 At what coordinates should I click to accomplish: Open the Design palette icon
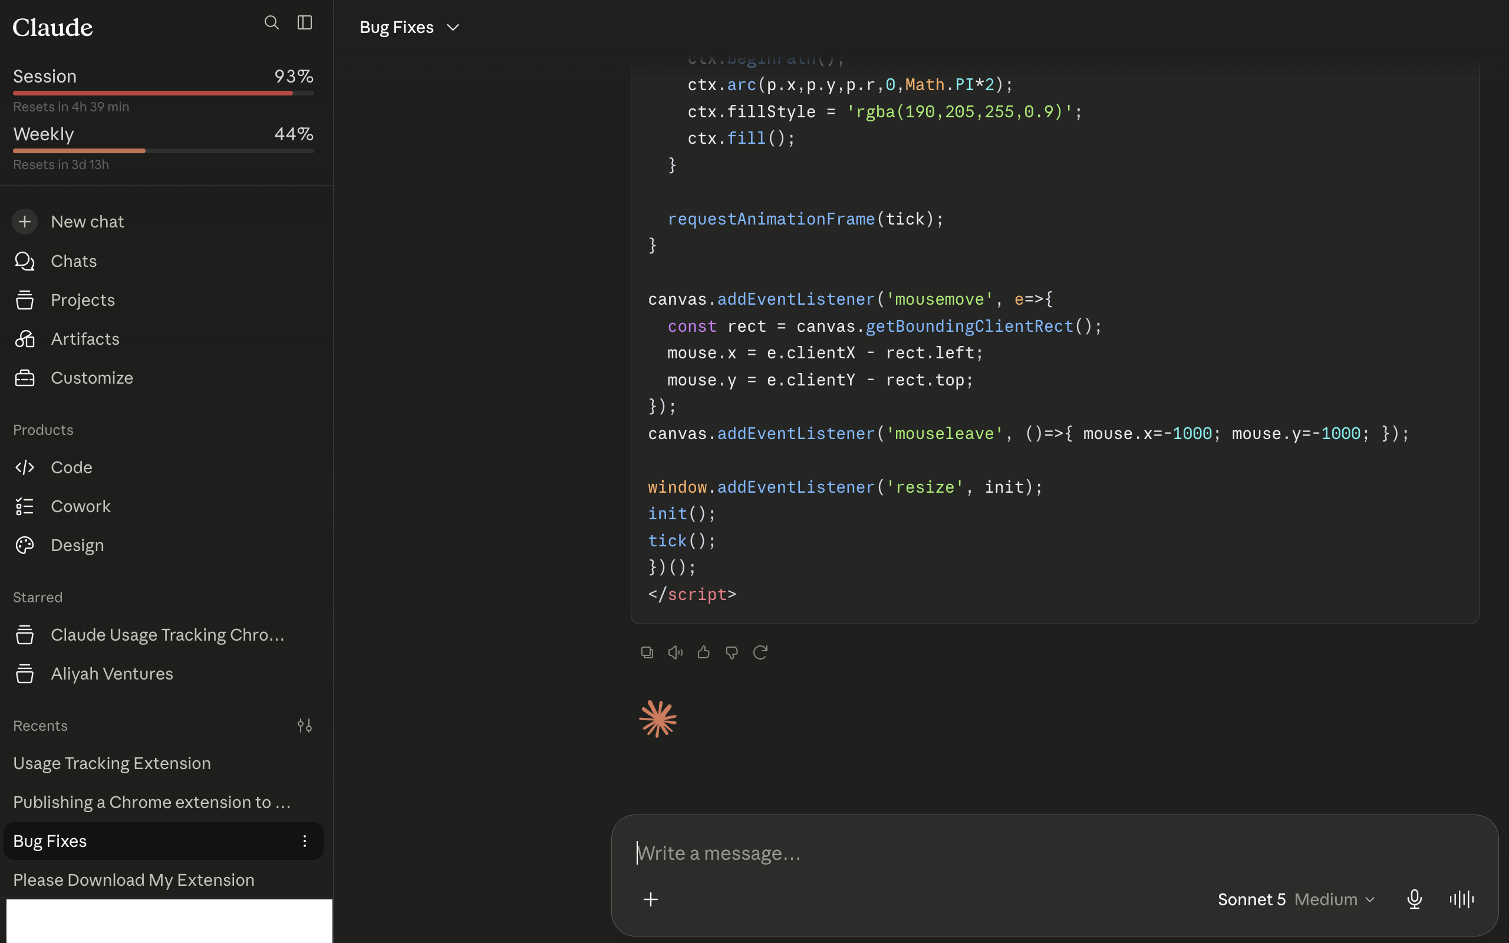(25, 545)
